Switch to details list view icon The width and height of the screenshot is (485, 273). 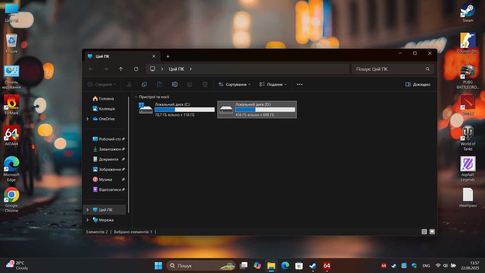(x=424, y=232)
